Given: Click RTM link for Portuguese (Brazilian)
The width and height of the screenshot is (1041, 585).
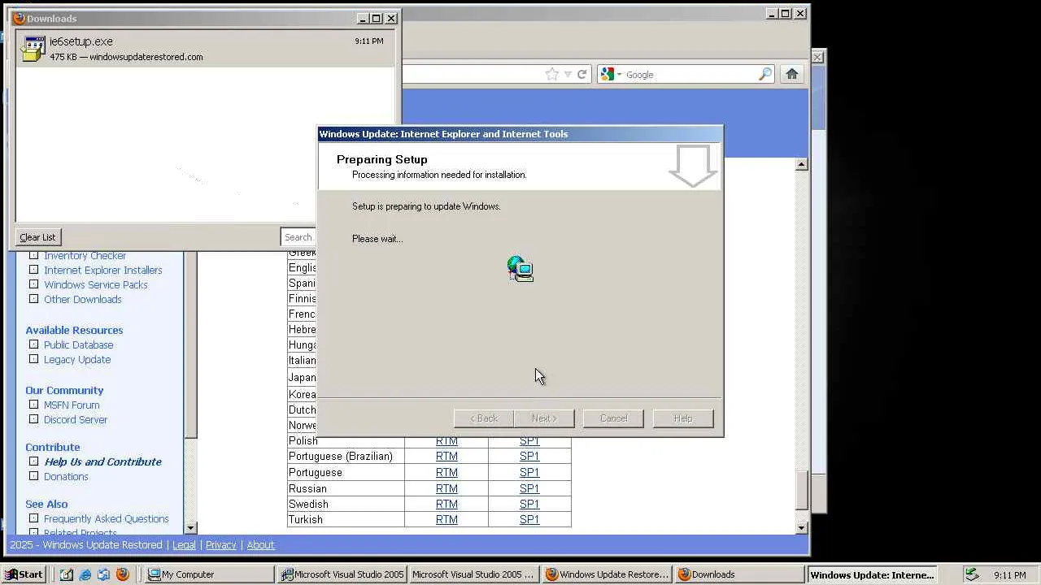Looking at the screenshot, I should coord(446,457).
